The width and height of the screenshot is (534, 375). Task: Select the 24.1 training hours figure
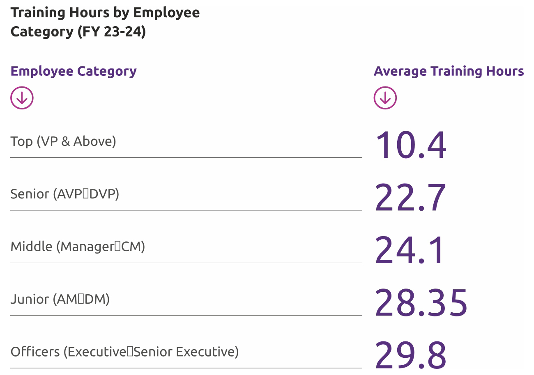coord(410,250)
